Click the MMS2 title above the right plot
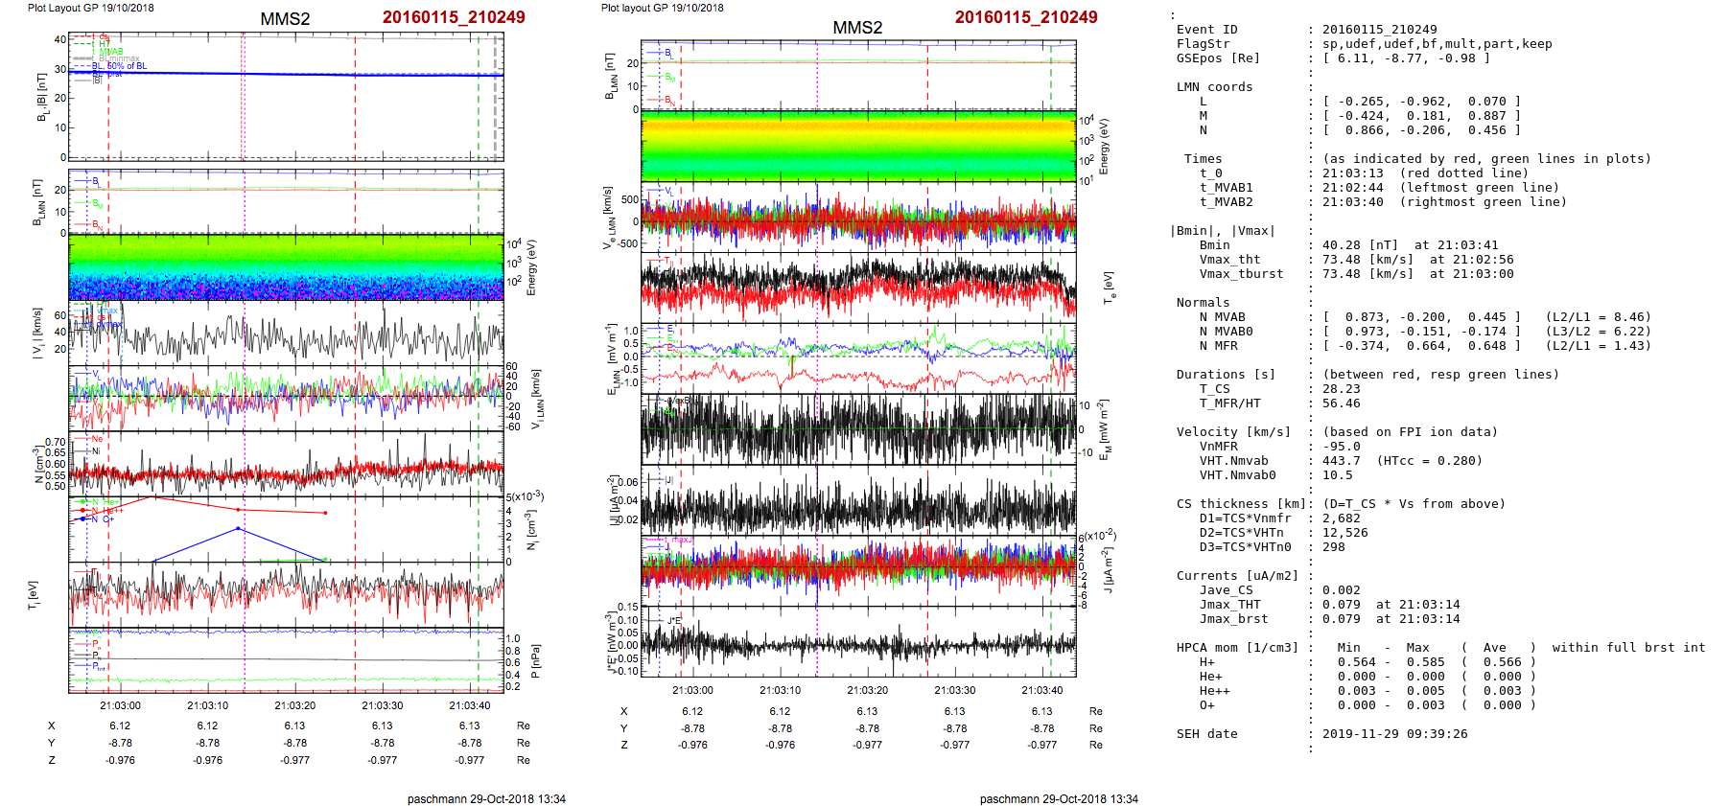 [x=857, y=28]
